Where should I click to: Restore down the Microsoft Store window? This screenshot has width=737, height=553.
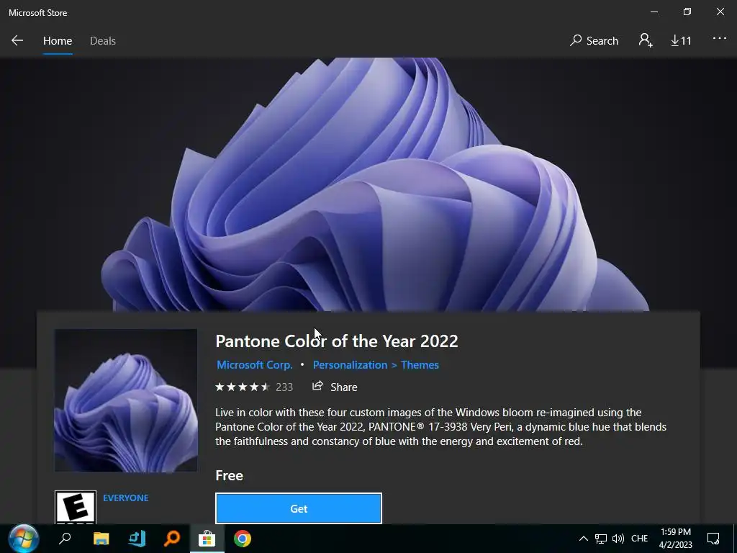pyautogui.click(x=687, y=12)
